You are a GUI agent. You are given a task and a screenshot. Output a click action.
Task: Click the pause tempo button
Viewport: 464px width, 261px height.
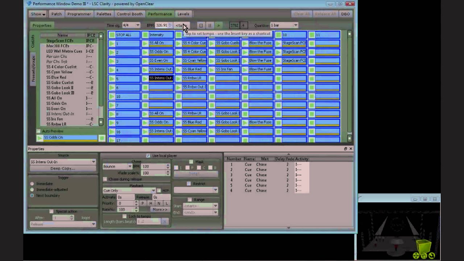210,25
